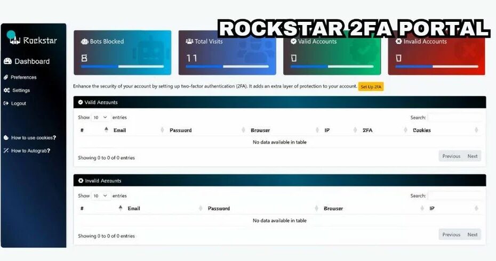Click the X badge in Invalid Accounts table header
The height and width of the screenshot is (261, 496).
click(x=81, y=181)
